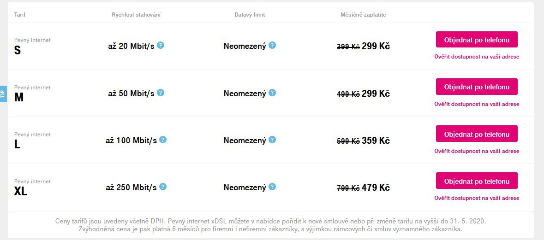This screenshot has height=240, width=544.
Task: Open data limit info for tariff M
Action: [x=272, y=93]
